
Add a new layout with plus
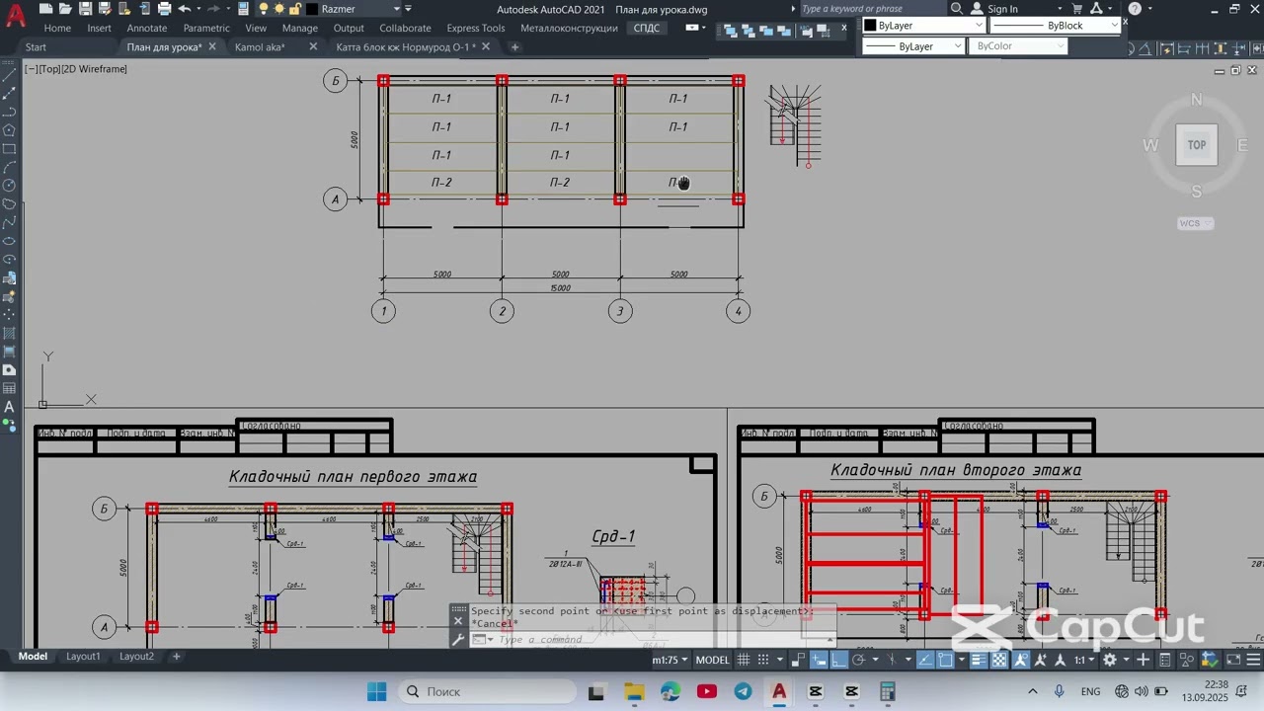pyautogui.click(x=177, y=656)
